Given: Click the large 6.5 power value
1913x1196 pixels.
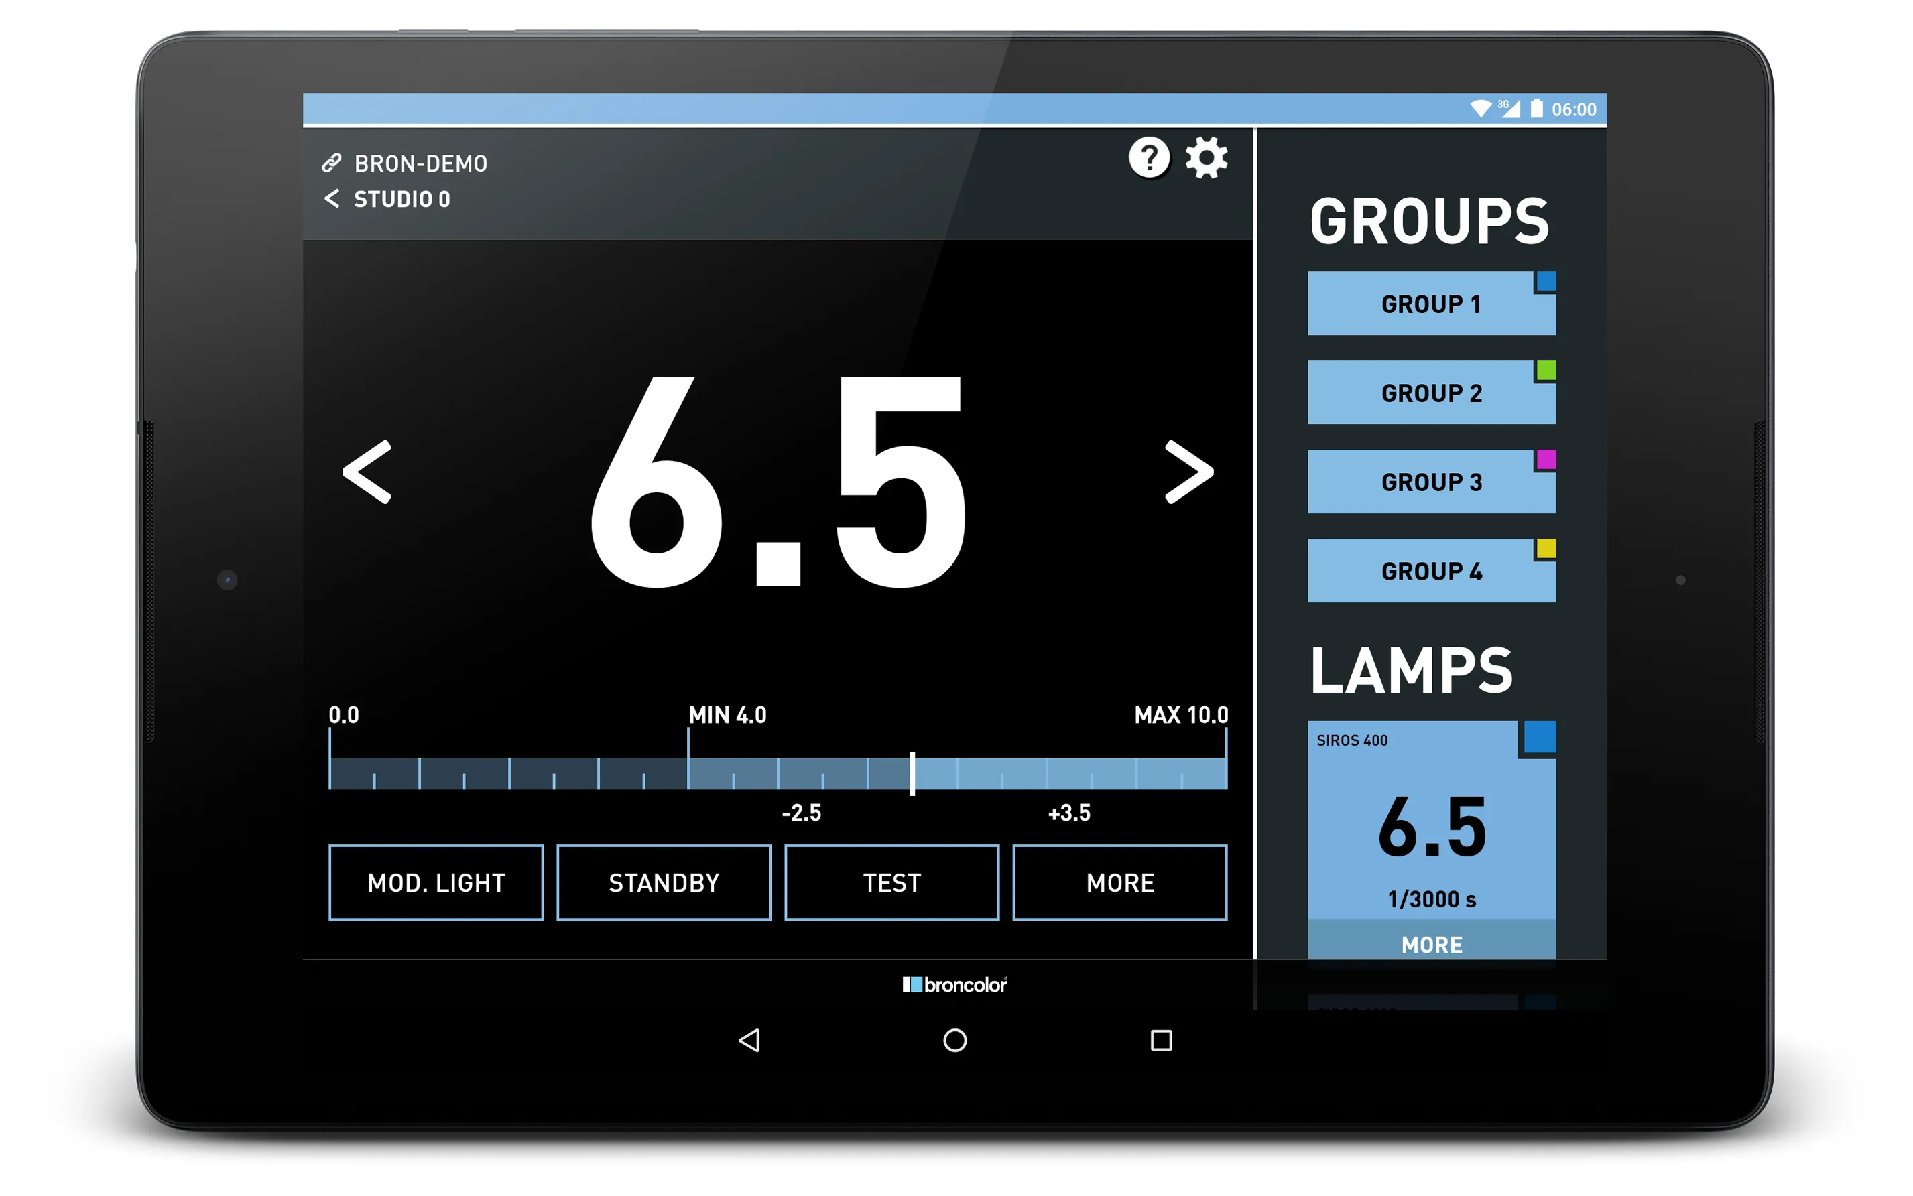Looking at the screenshot, I should click(778, 482).
